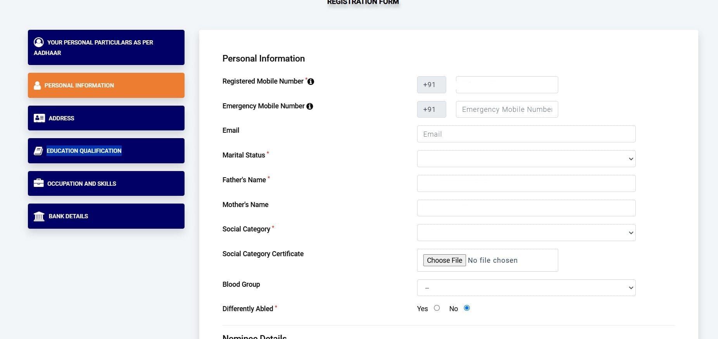Select No for Differently Abled
The image size is (718, 339).
tap(467, 308)
